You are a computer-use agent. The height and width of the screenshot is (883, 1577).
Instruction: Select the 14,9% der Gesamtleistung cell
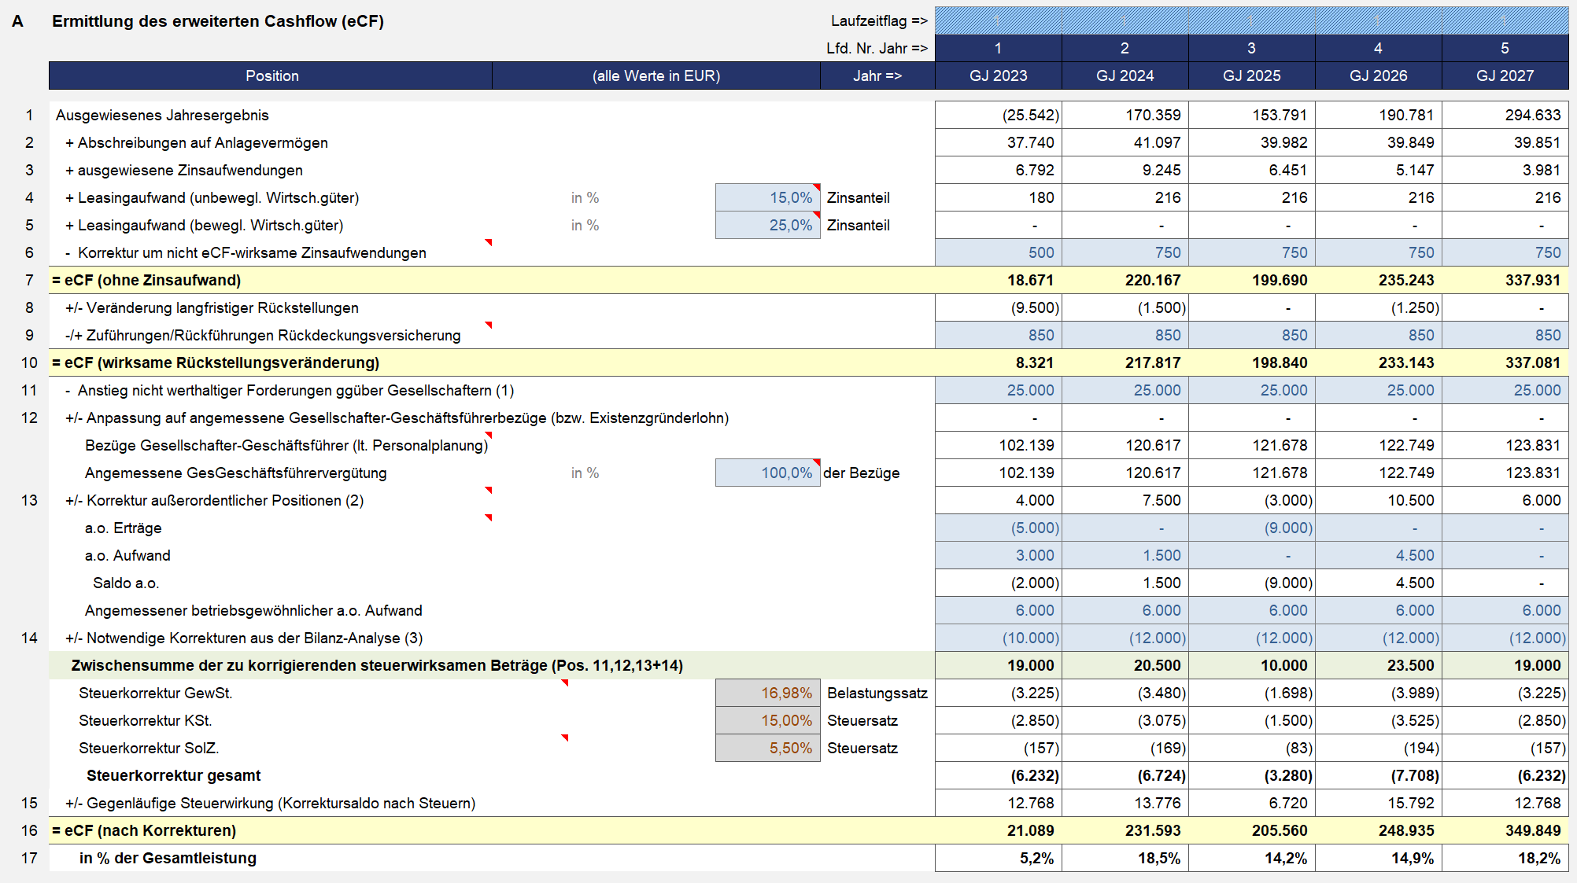1378,858
